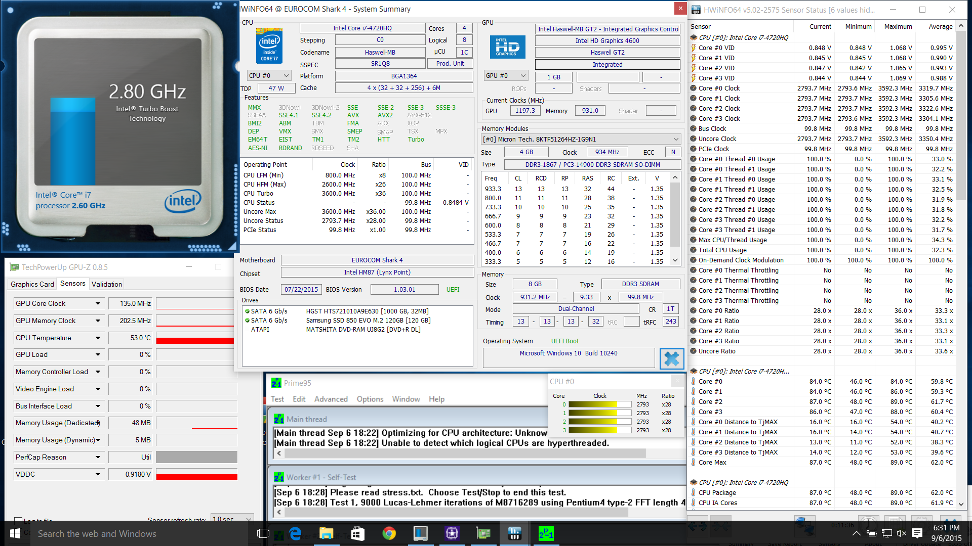Click the Main thread window icon in Prime95
Image resolution: width=972 pixels, height=546 pixels.
coord(279,419)
